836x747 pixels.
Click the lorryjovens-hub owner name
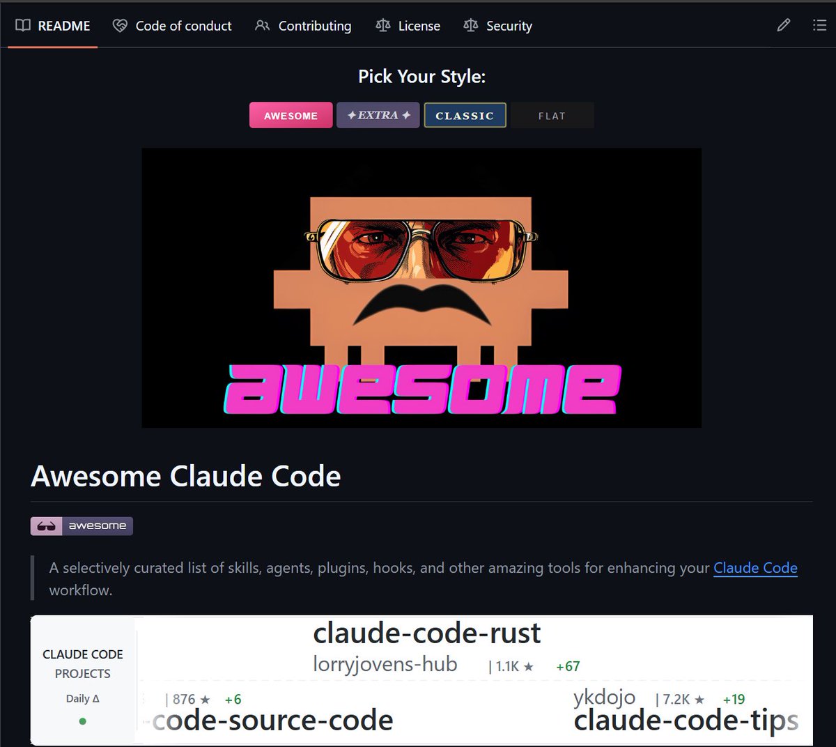[x=385, y=664]
